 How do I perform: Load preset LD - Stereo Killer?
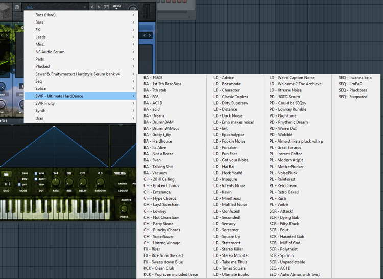click(228, 249)
